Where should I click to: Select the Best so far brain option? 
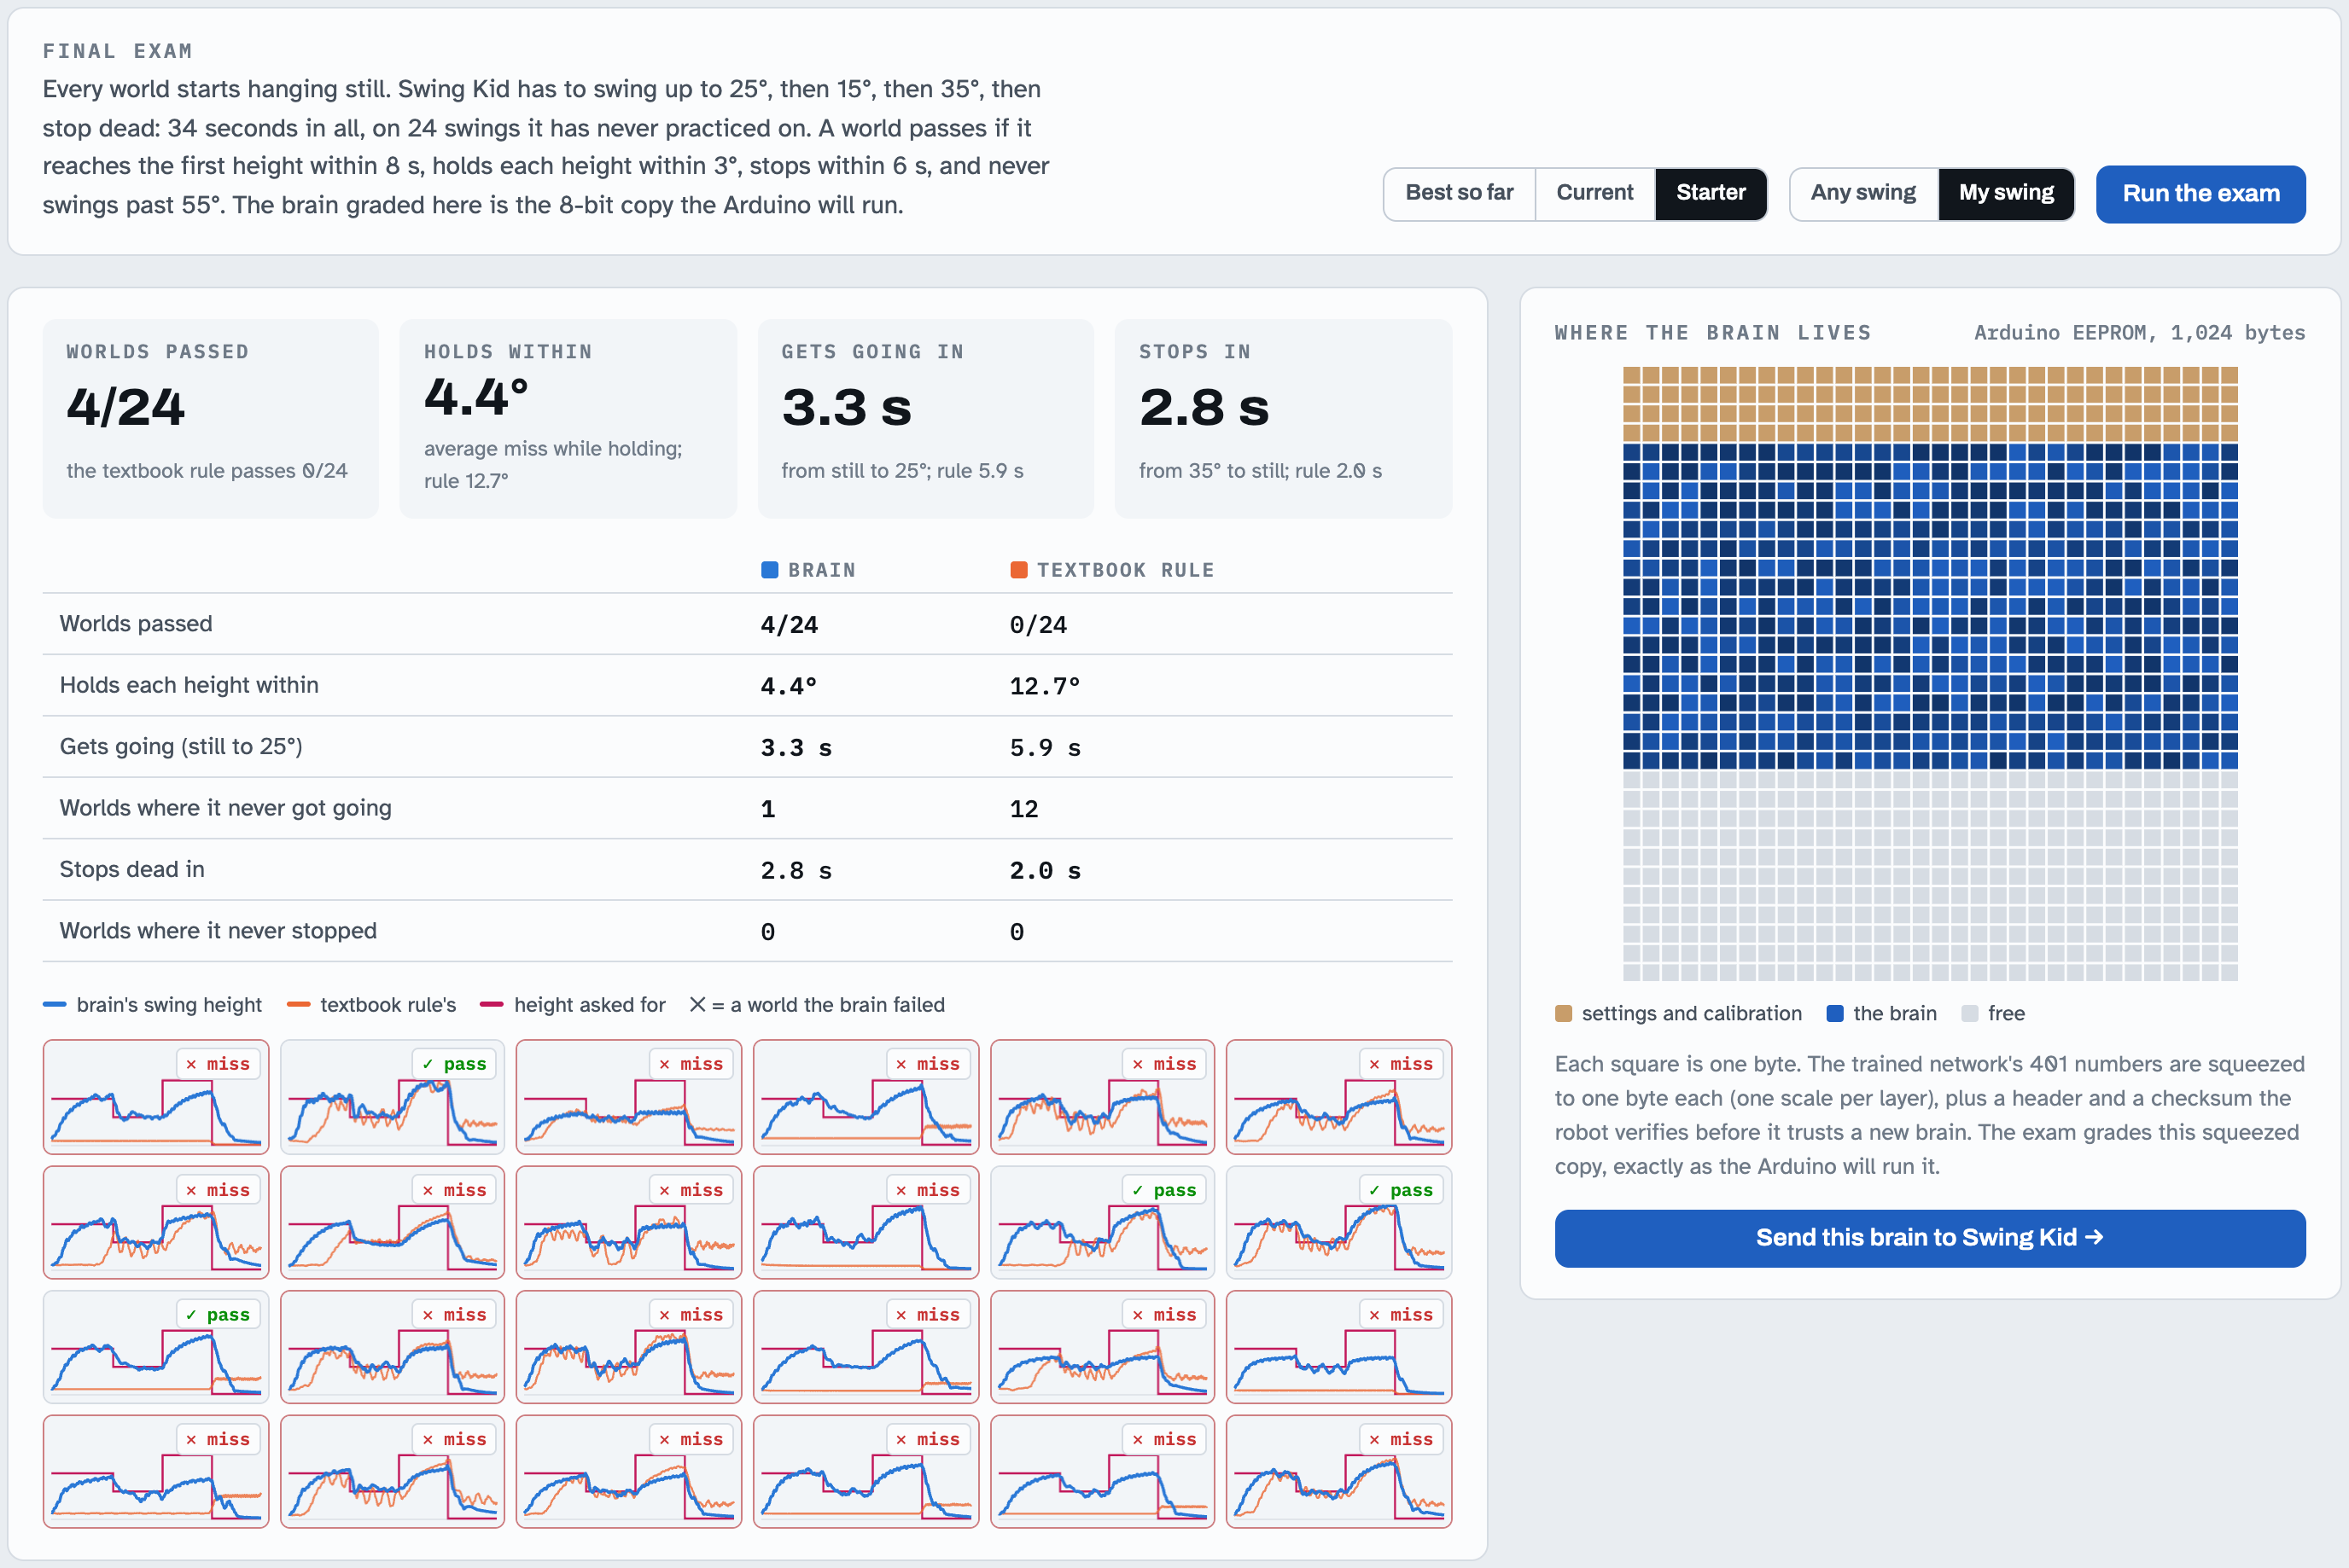pyautogui.click(x=1459, y=193)
